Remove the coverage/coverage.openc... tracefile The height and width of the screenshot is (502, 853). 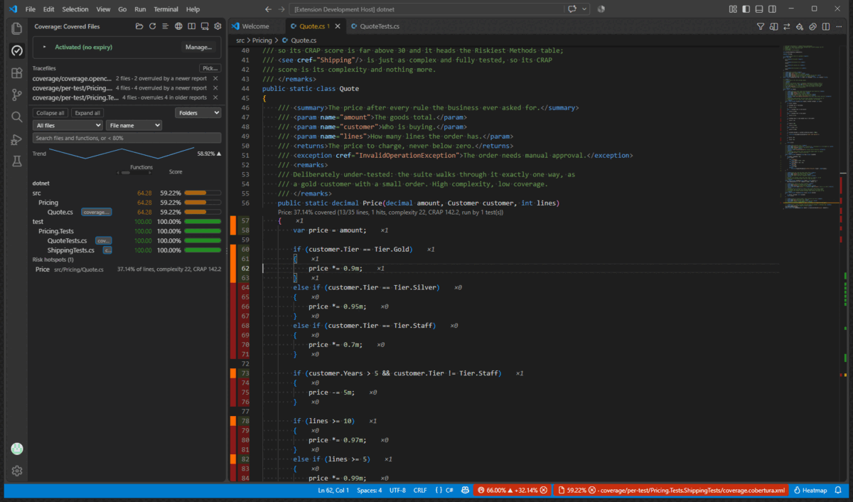[215, 78]
